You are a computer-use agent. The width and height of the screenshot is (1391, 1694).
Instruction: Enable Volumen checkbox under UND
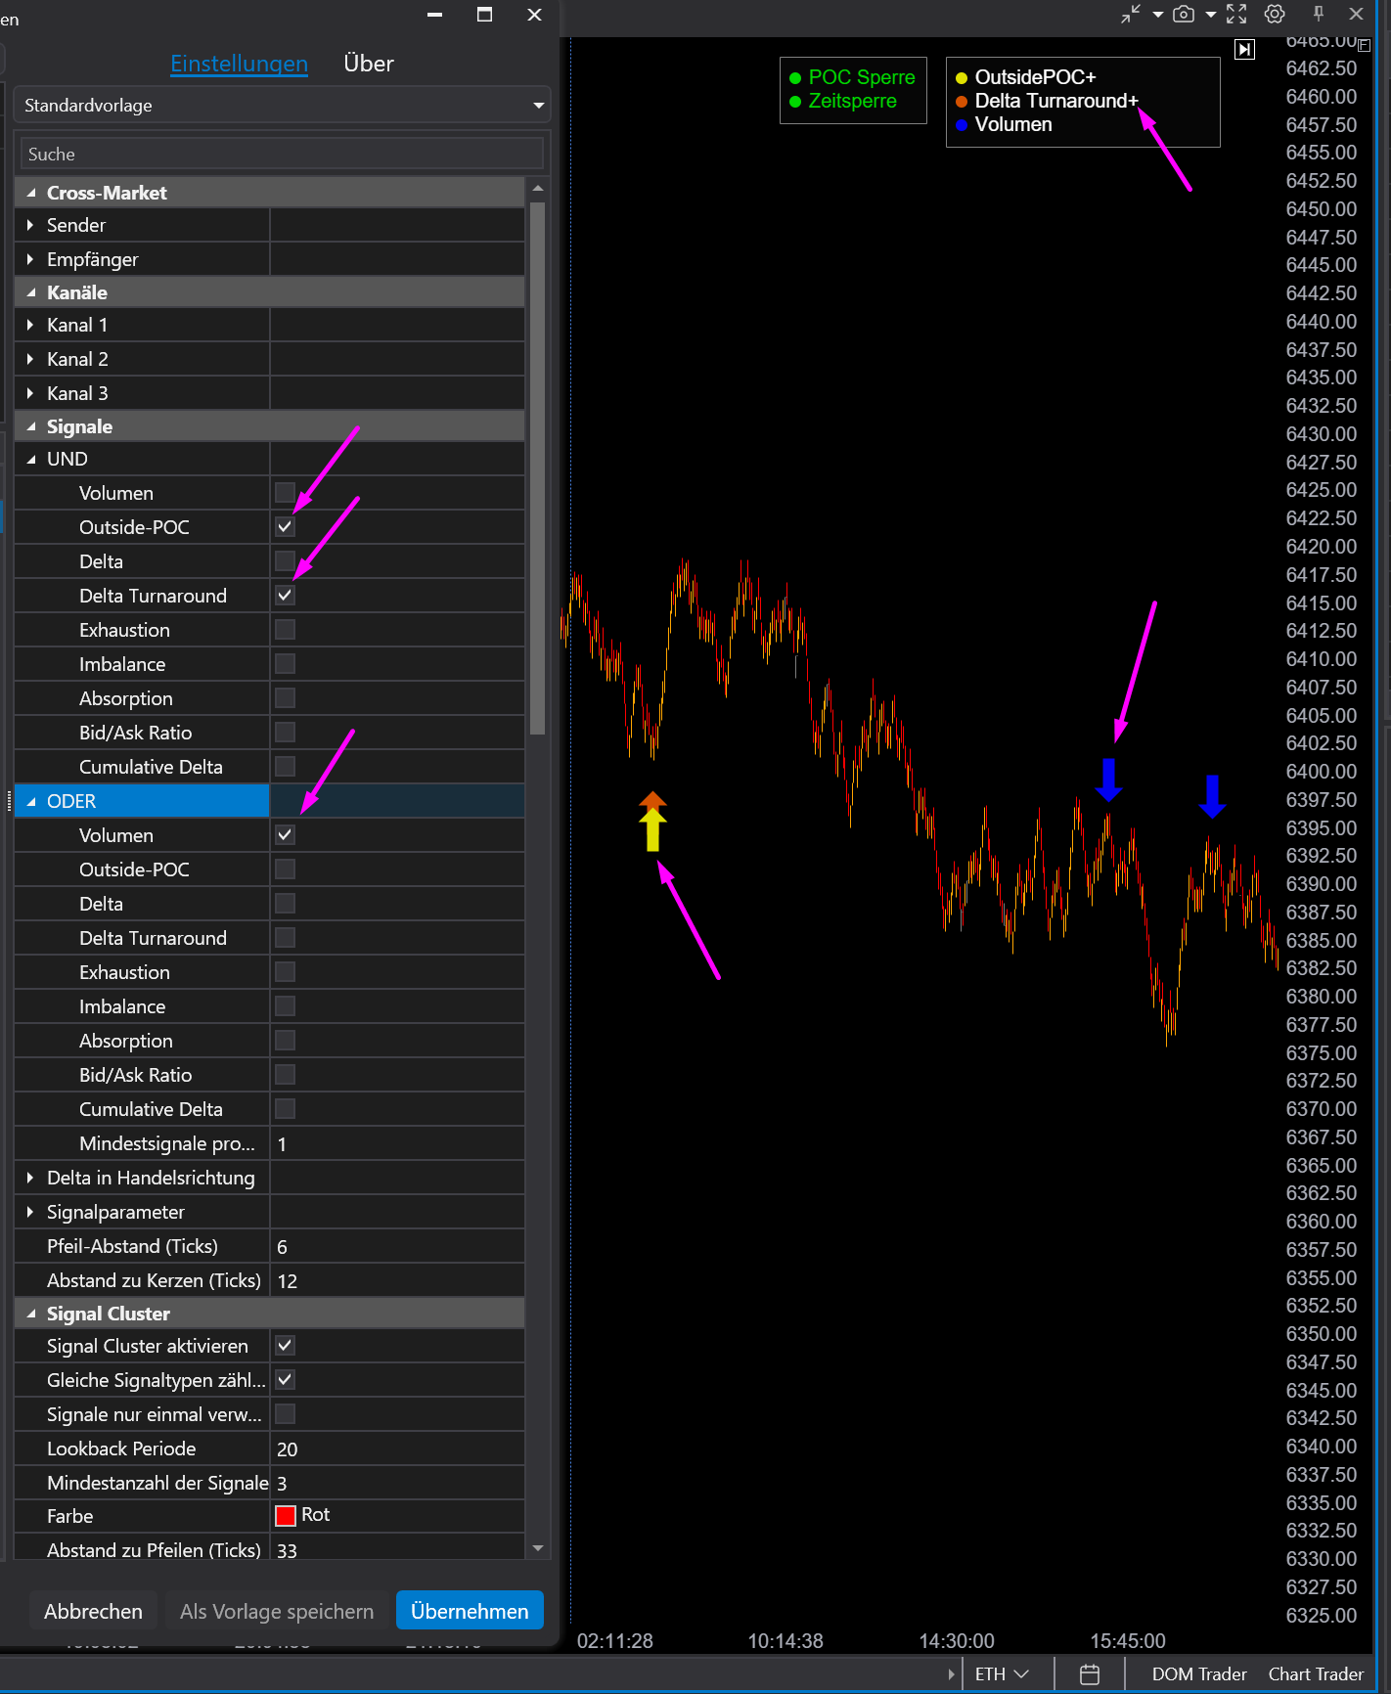[285, 492]
